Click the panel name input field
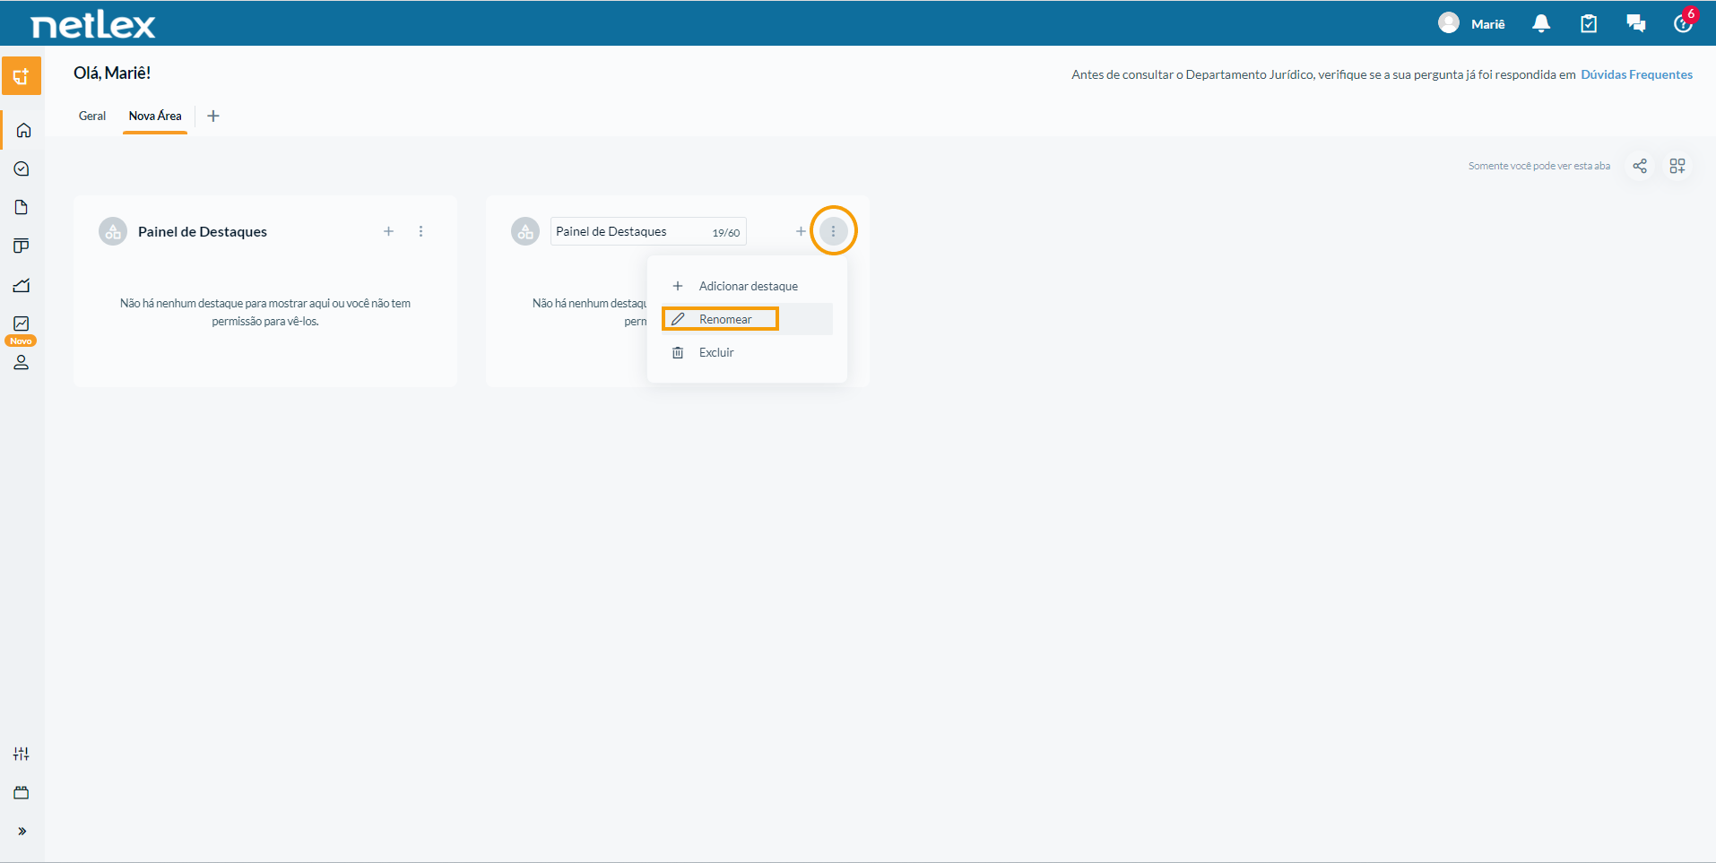Viewport: 1716px width, 863px height. [648, 231]
